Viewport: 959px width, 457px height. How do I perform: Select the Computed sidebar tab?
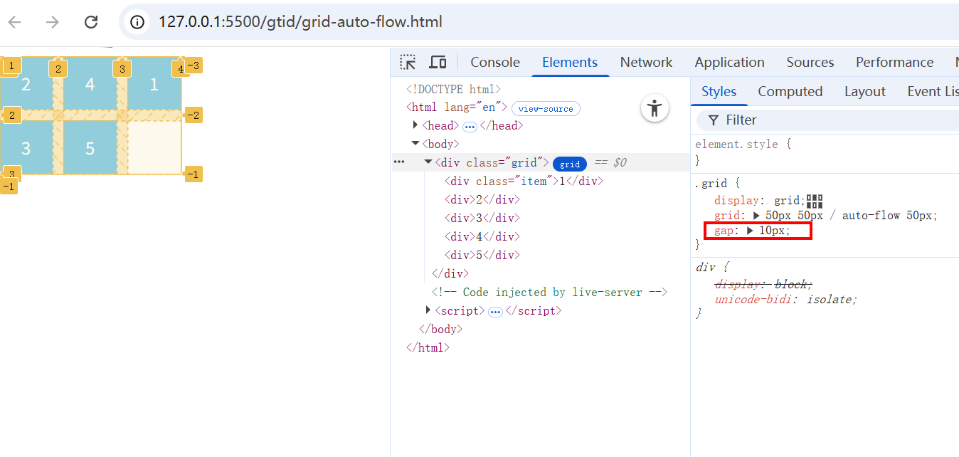tap(790, 91)
